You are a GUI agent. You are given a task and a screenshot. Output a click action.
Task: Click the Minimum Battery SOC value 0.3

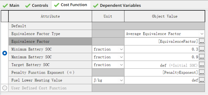click(162, 49)
